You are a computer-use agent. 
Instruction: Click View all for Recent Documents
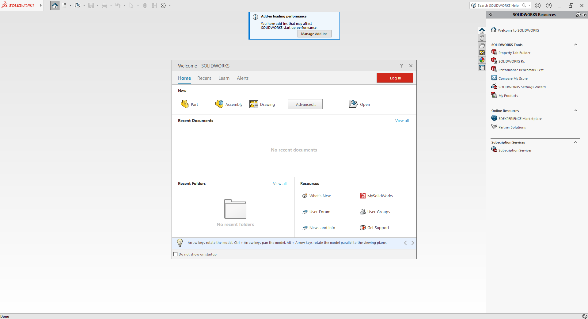click(402, 121)
